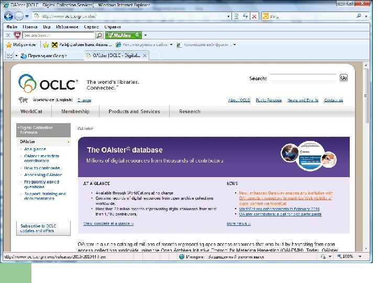Screen dimensions: 377x283
Task: Open the search provider dropdown arrow
Action: click(x=366, y=16)
